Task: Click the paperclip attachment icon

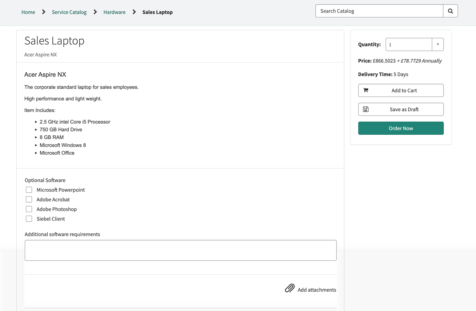Action: pos(290,288)
